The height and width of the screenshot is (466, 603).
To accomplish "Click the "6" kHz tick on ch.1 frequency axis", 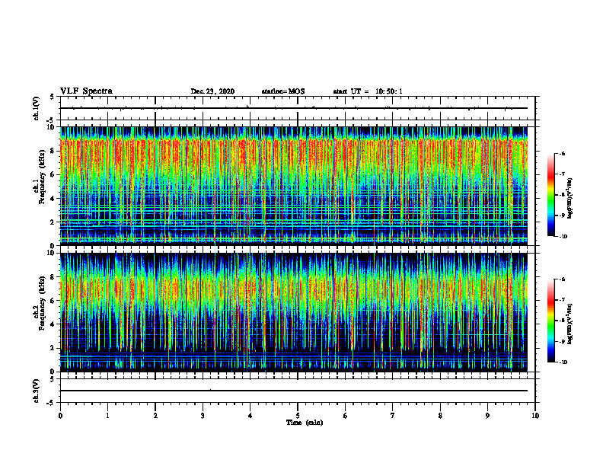I will [53, 175].
